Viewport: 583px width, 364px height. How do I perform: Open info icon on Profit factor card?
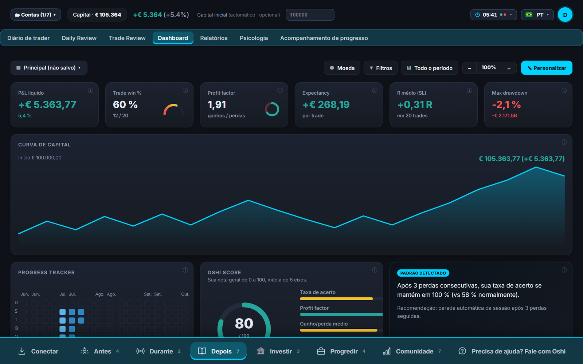[280, 90]
